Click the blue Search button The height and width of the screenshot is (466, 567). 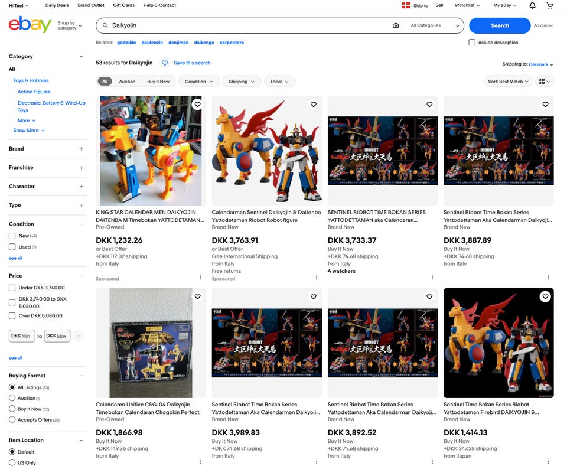(500, 25)
